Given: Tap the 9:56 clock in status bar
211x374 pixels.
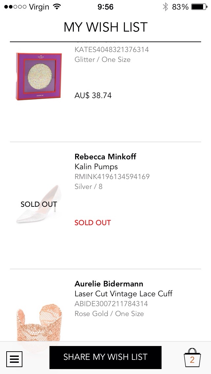Looking at the screenshot, I should coord(105,7).
